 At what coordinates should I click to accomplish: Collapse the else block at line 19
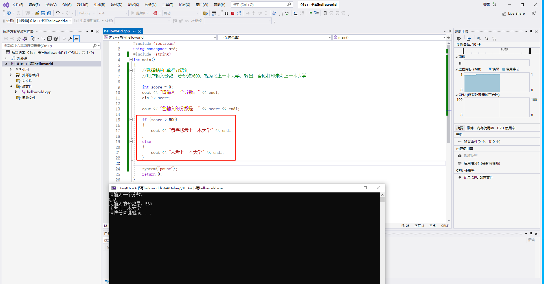(131, 142)
